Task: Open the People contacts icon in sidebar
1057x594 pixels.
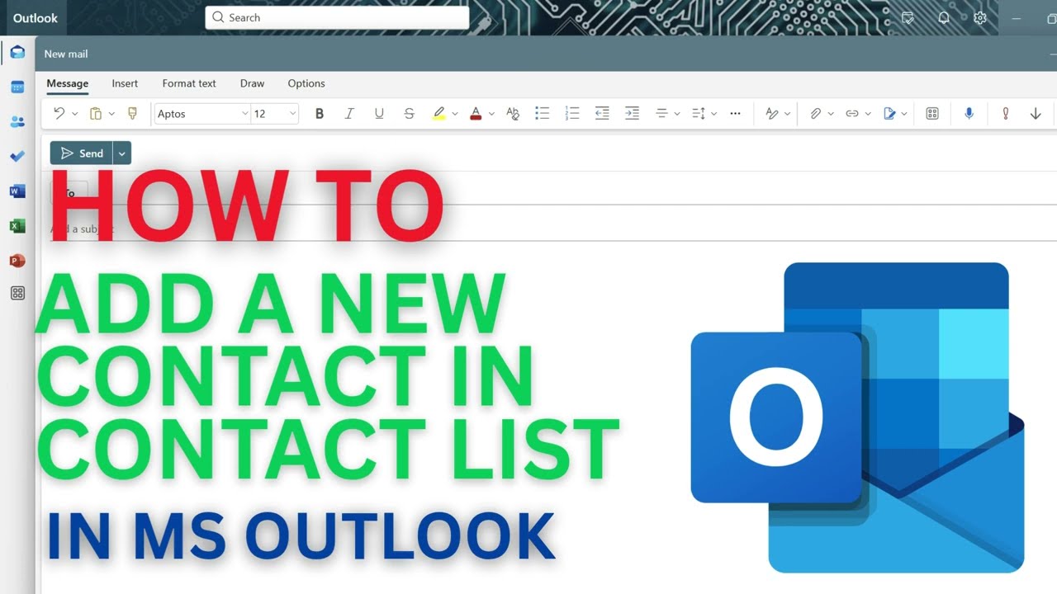Action: coord(17,122)
